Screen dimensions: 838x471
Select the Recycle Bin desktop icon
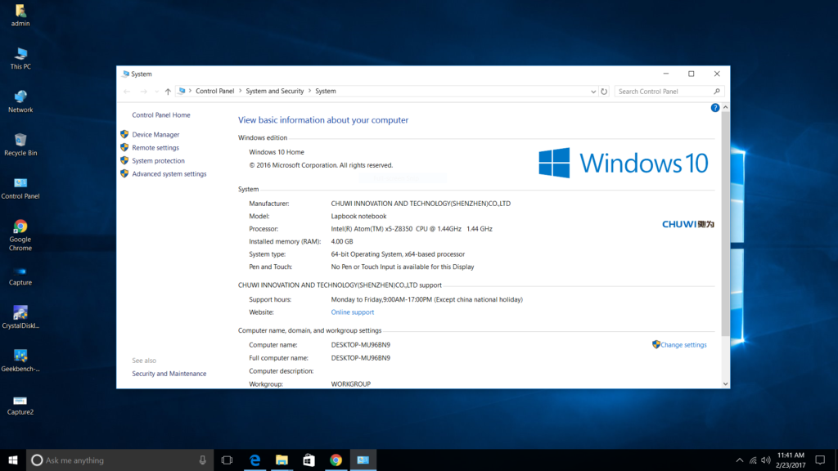pos(20,145)
